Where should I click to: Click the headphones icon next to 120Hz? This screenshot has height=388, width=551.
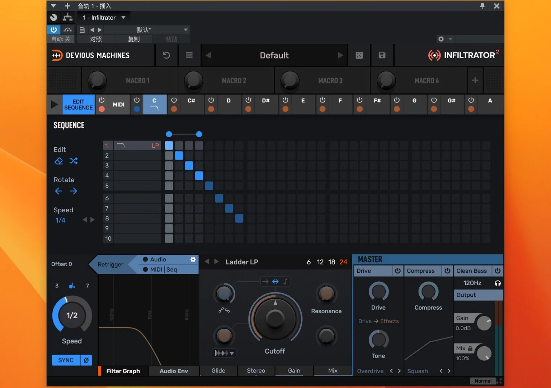(498, 283)
